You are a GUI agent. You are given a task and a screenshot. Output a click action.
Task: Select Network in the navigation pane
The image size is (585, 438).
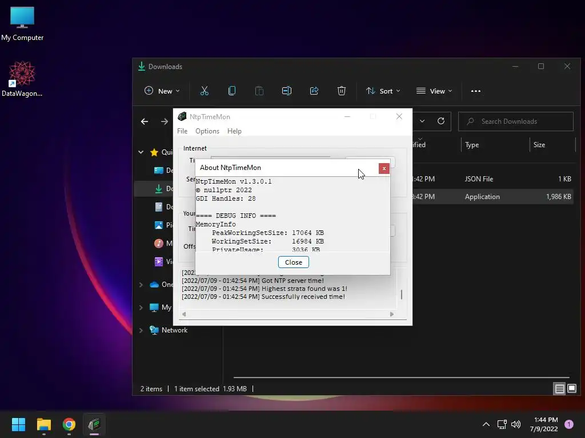[174, 330]
